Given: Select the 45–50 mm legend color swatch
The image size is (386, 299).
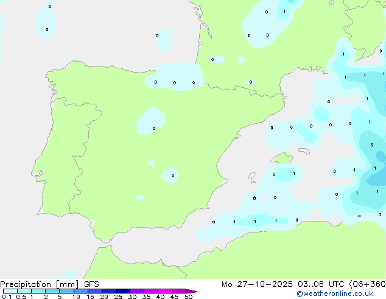Looking at the screenshot, I should (x=179, y=291).
